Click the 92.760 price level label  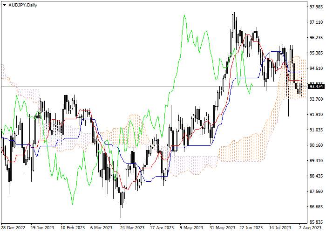(316, 99)
